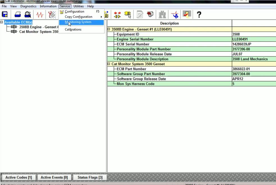Open the View menu
The height and width of the screenshot is (185, 276).
(x=13, y=6)
